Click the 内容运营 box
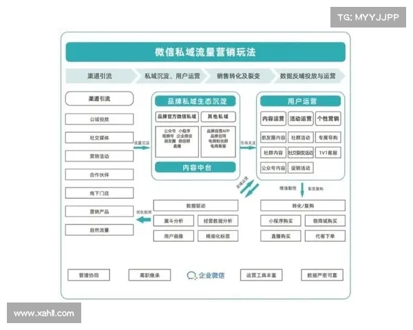This screenshot has width=413, height=330. coord(273,119)
